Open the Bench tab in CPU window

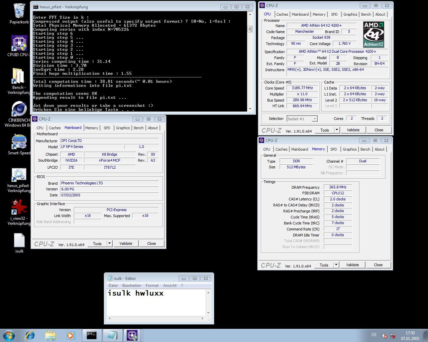[x=366, y=14]
